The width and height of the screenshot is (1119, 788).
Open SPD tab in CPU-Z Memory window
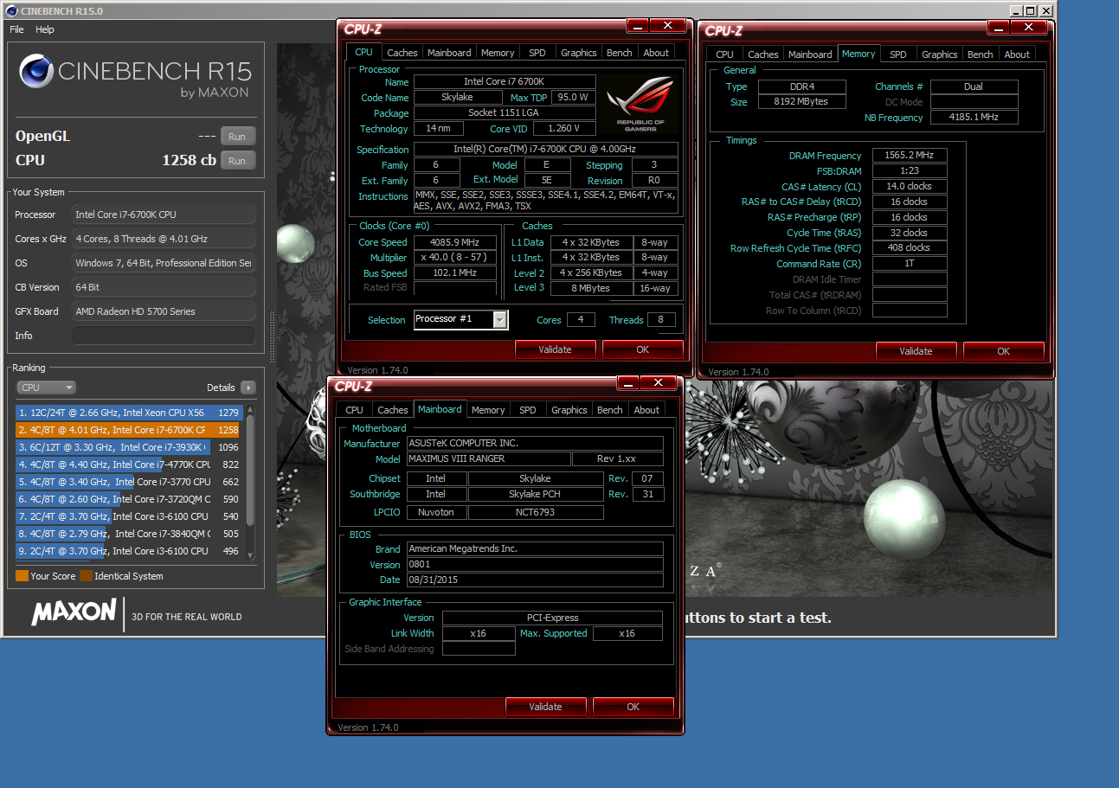pos(898,54)
